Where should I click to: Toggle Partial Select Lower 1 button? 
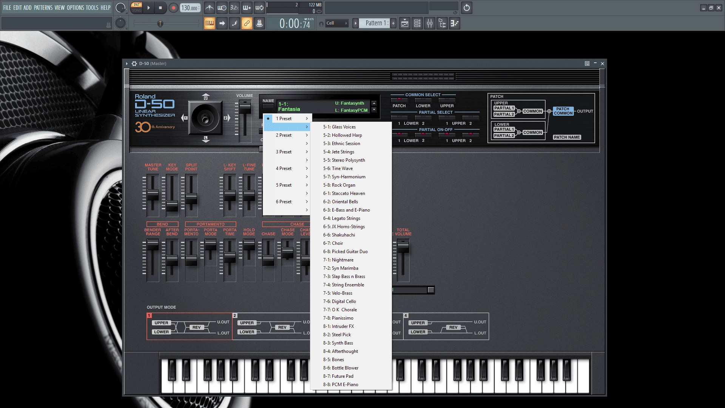399,118
